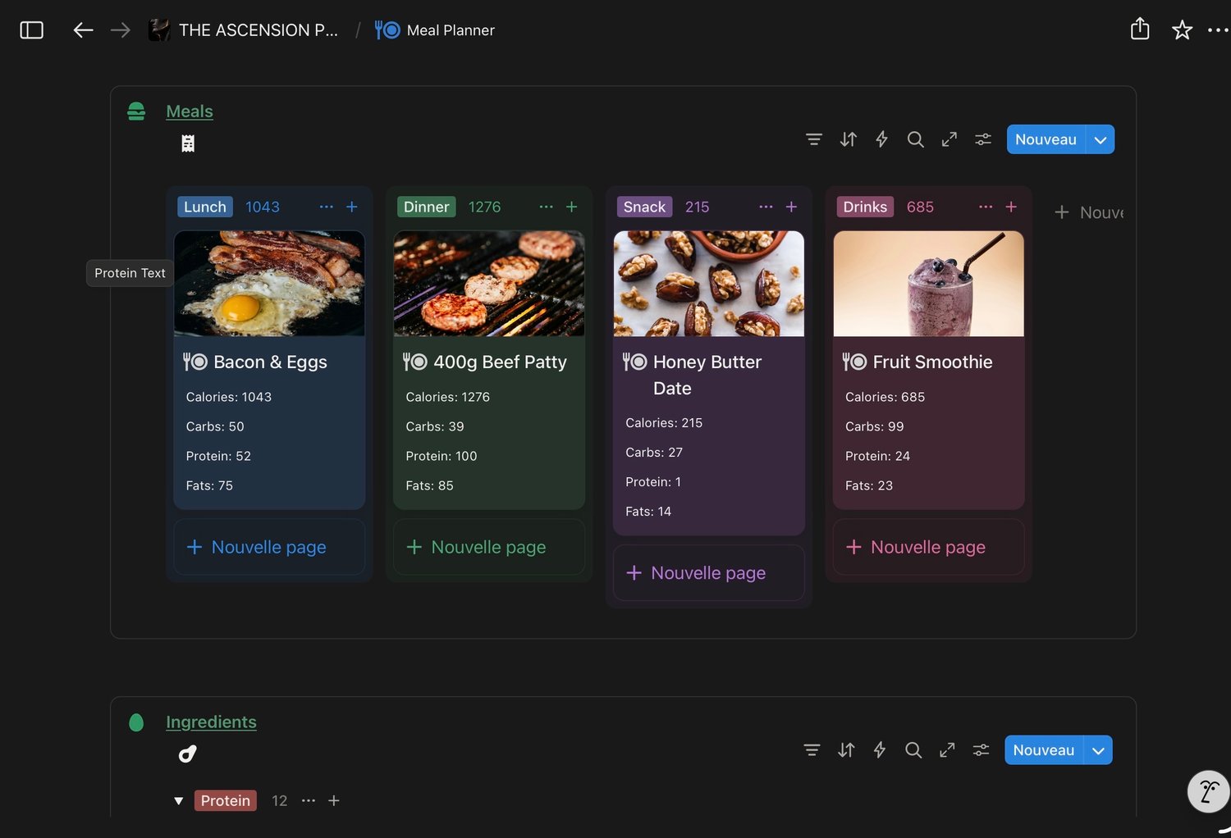
Task: Click Carbs: 99 on Fruit Smoothie card
Action: pos(875,426)
